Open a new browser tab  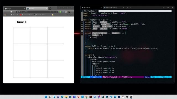click(x=50, y=9)
